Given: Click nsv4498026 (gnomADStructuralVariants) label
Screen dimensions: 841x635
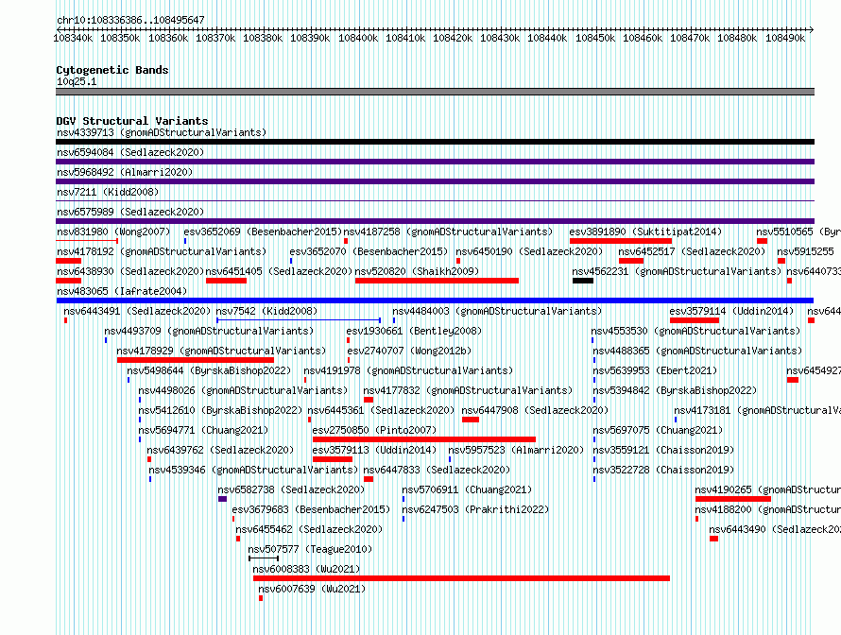Looking at the screenshot, I should point(243,390).
